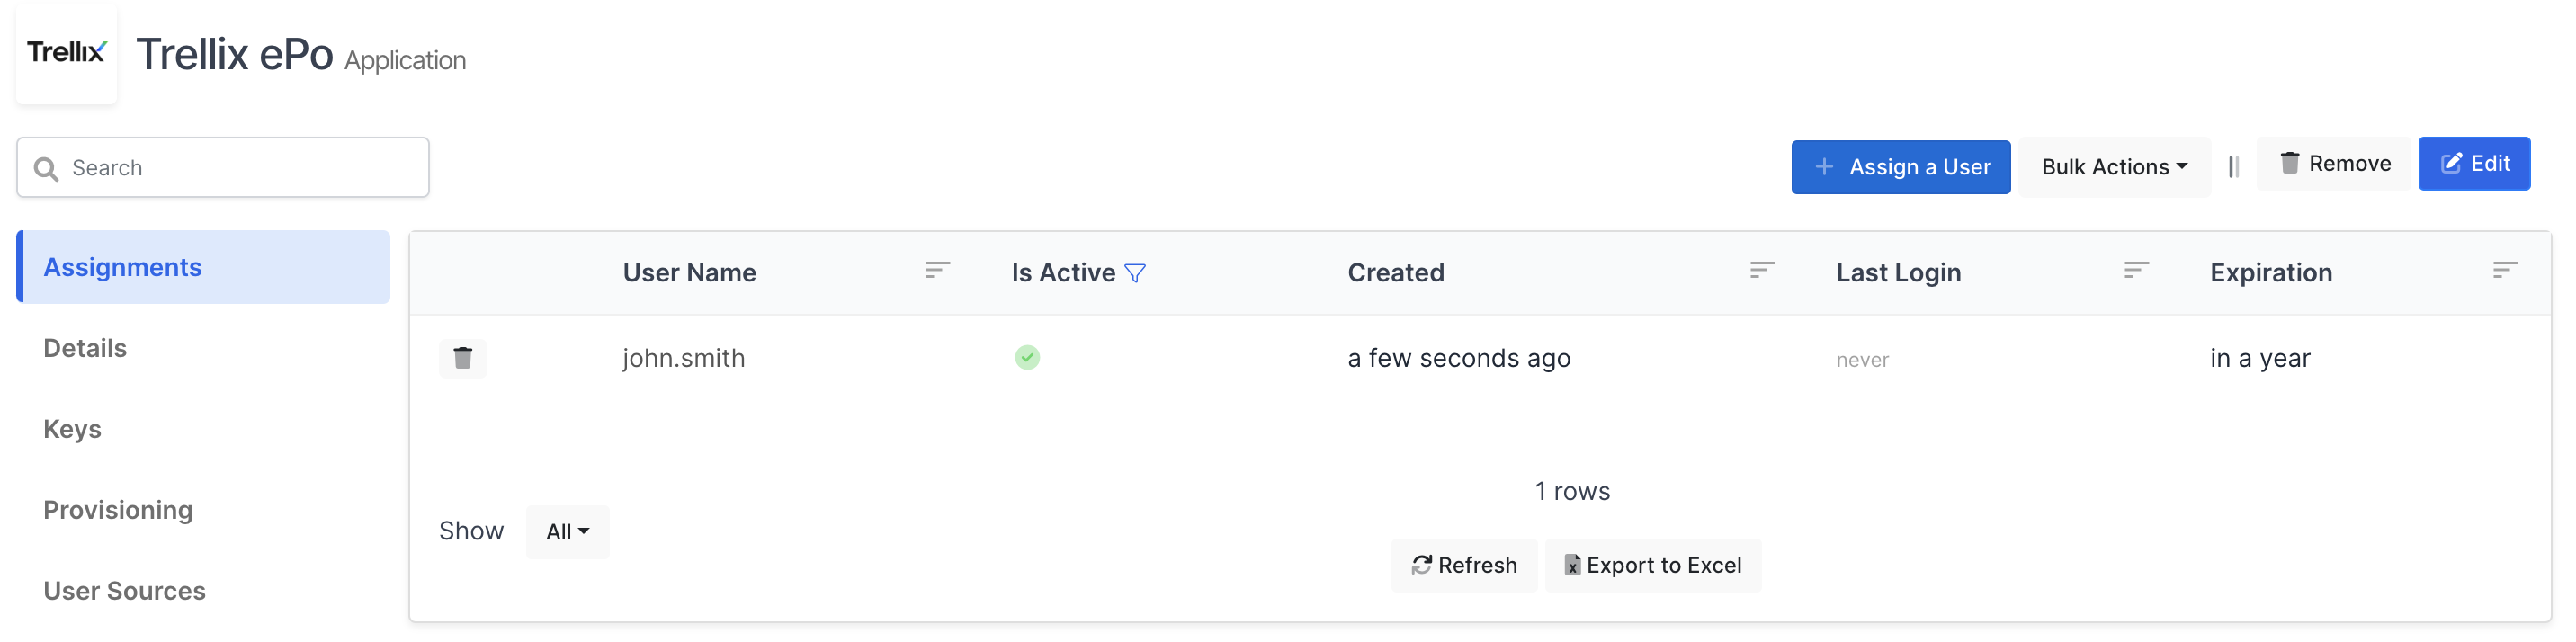The width and height of the screenshot is (2576, 642).
Task: Toggle john.smith's active status indicator
Action: pos(1027,357)
